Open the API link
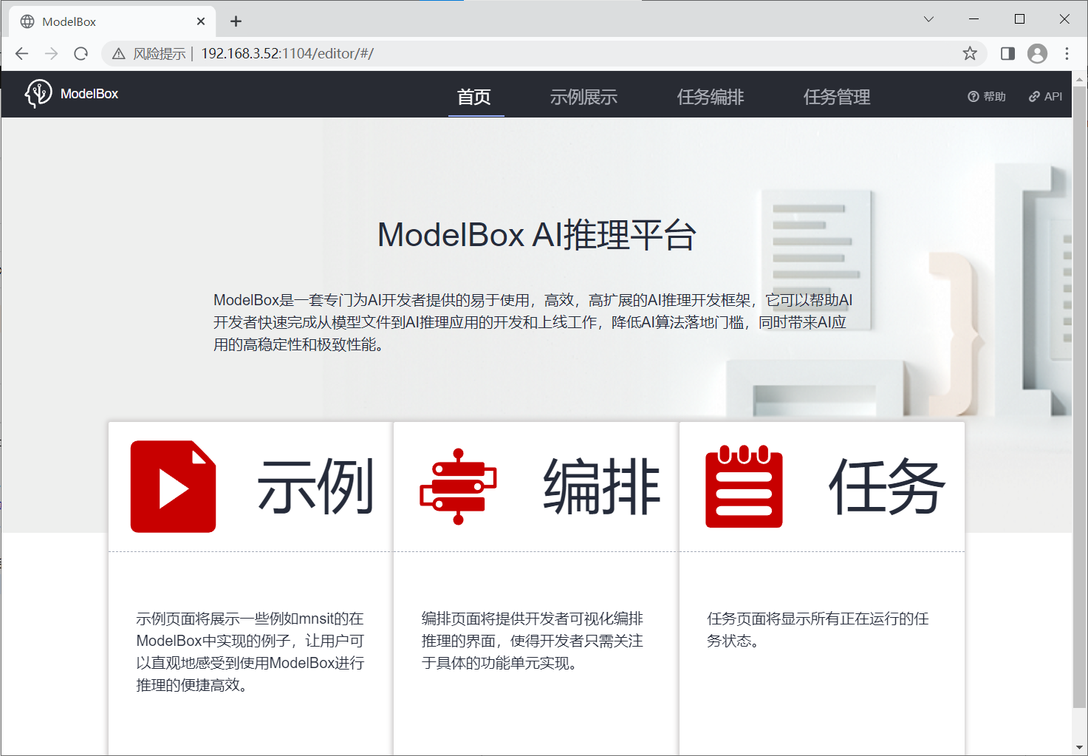 (1045, 97)
